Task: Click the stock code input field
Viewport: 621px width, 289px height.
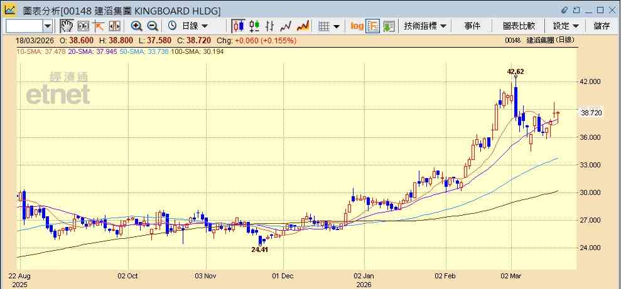Action: 24,26
